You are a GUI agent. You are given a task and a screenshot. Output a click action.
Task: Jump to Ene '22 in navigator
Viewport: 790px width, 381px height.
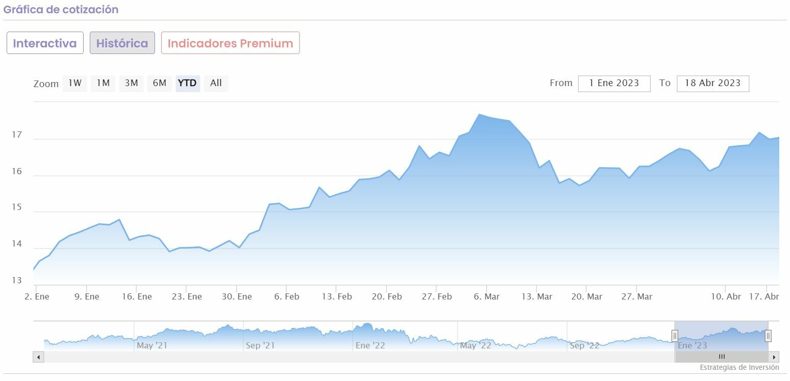[x=370, y=339]
